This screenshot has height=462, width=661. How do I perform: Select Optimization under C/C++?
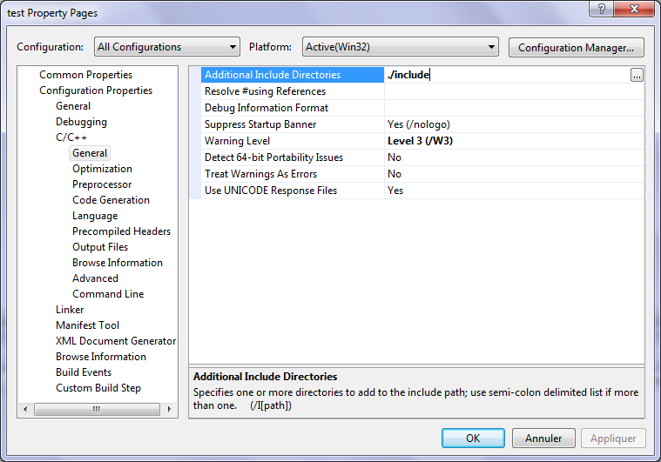coord(102,169)
